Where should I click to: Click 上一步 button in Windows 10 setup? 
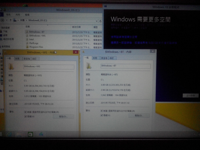(x=191, y=96)
